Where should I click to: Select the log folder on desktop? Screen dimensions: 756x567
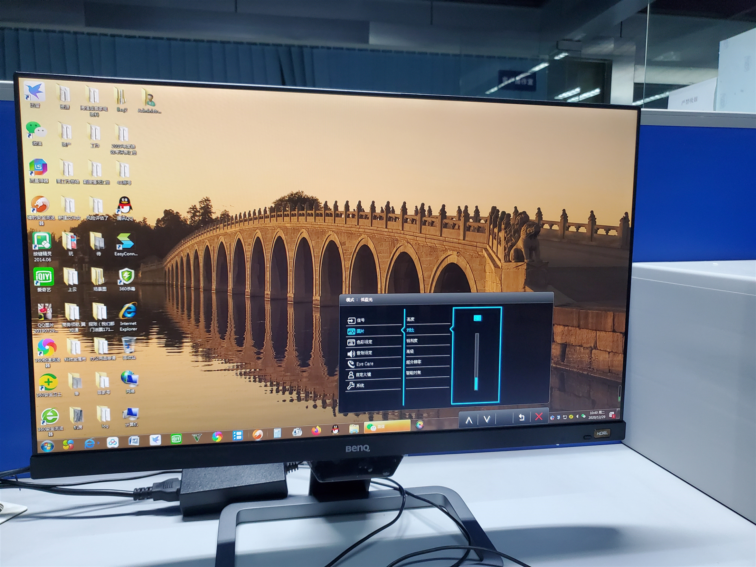tap(104, 417)
